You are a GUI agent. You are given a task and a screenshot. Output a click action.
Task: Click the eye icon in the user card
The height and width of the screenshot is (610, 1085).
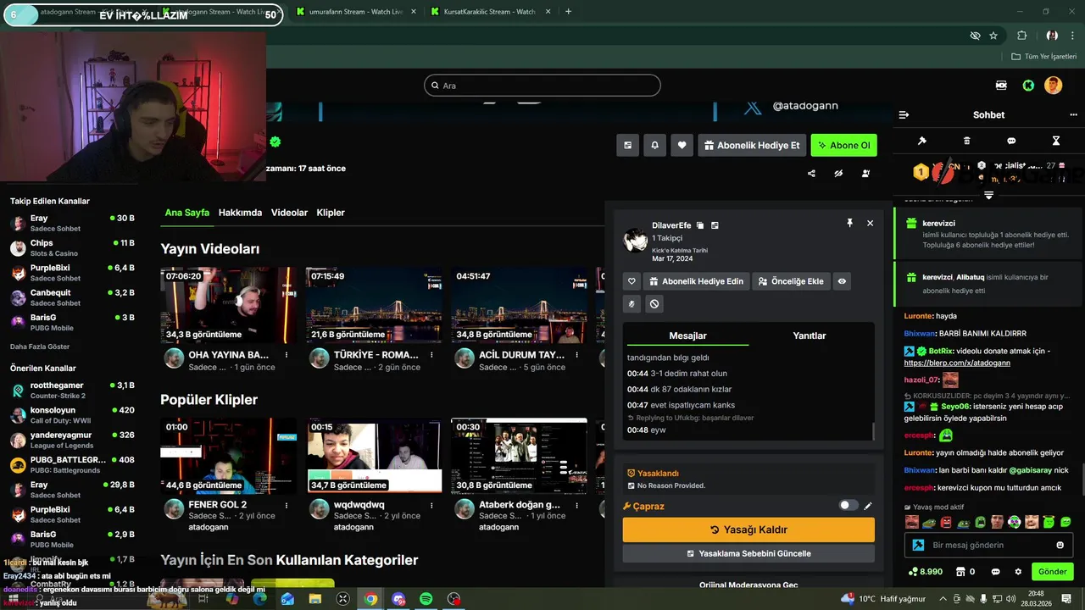[x=842, y=281]
